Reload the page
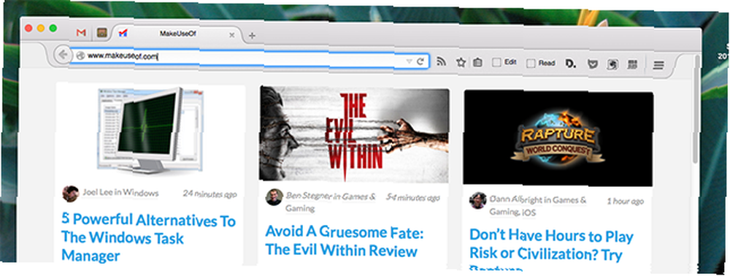 [420, 61]
